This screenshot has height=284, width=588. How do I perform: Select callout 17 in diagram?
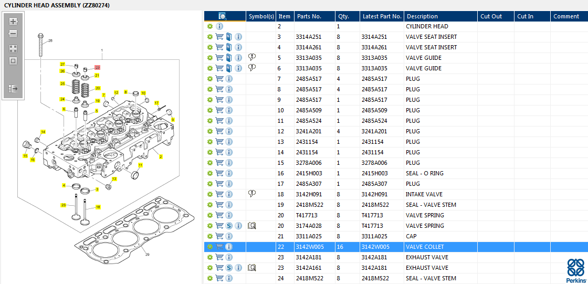click(157, 103)
